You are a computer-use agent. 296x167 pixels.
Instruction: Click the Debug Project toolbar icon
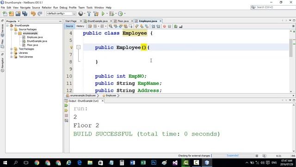[111, 13]
